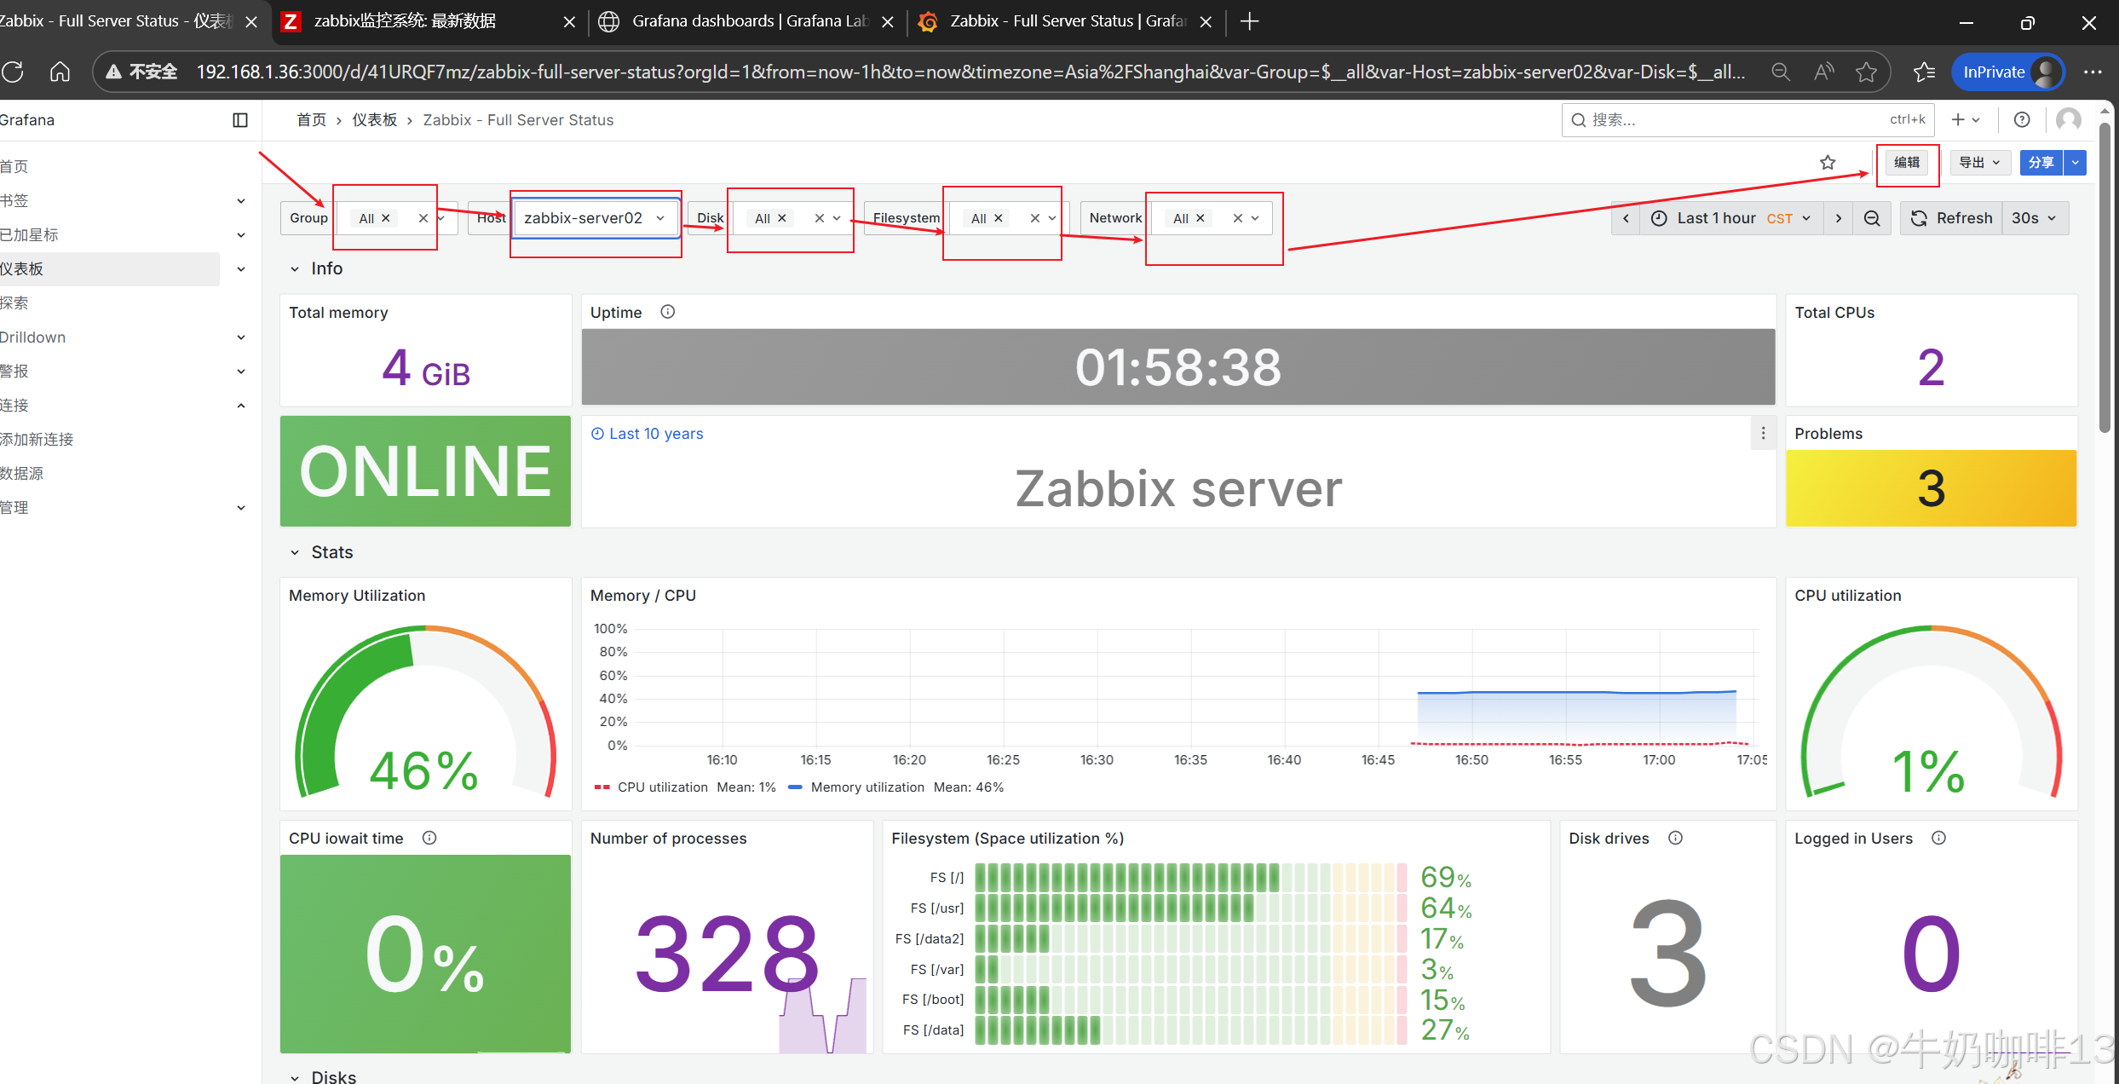Dock the Grafana sidebar menu icon
Image resolution: width=2119 pixels, height=1084 pixels.
pyautogui.click(x=240, y=120)
